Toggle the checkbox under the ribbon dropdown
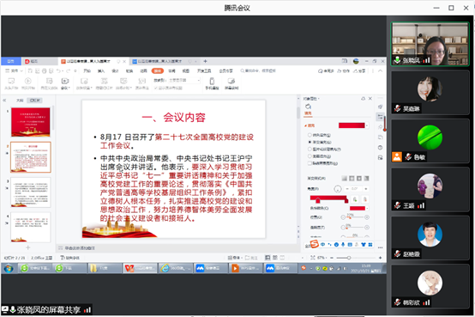 pyautogui.click(x=155, y=88)
